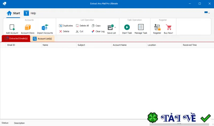Remove Duplicates from the list
Viewport: 214px width, 126px height.
66,26
